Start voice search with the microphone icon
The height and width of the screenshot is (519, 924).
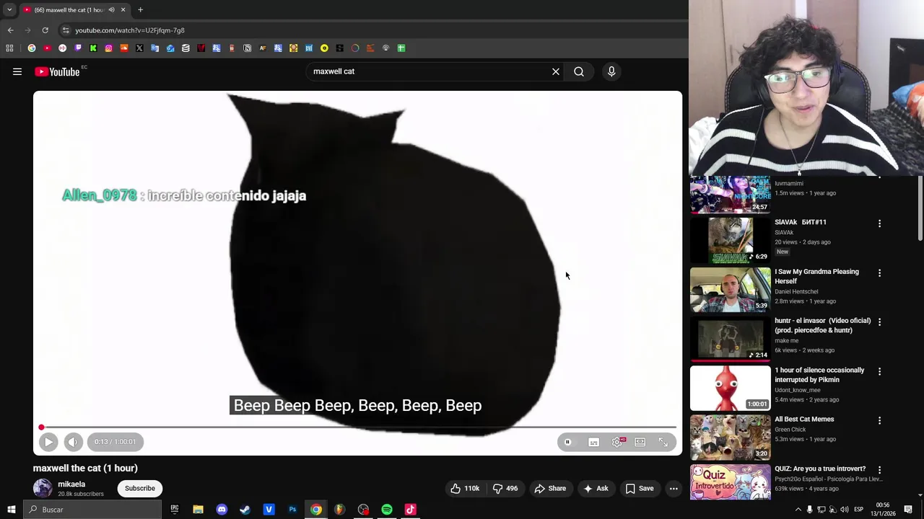click(x=611, y=71)
